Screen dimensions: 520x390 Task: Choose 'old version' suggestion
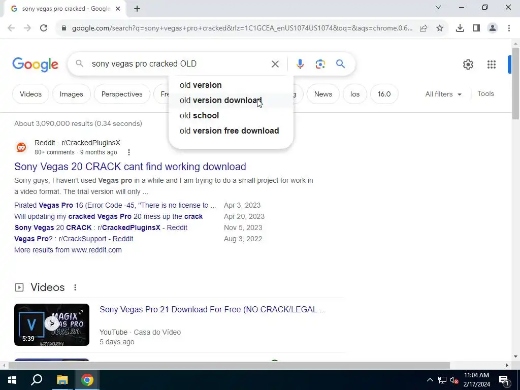pyautogui.click(x=231, y=85)
